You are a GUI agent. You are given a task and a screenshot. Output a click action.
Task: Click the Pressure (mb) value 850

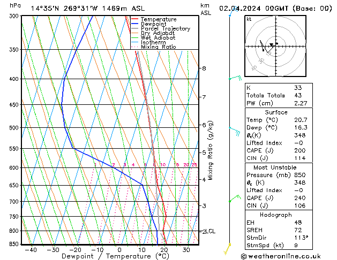[x=300, y=175]
